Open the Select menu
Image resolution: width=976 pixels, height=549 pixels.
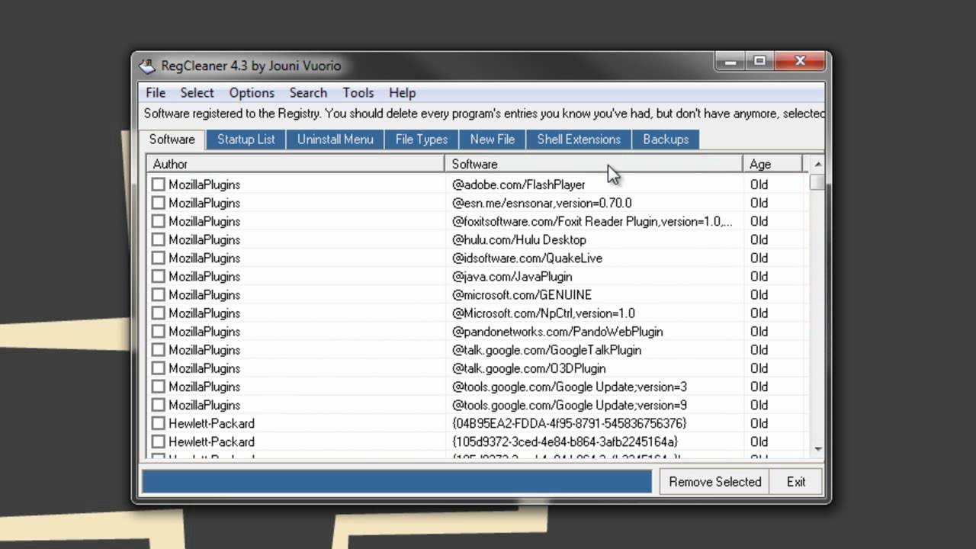pos(197,92)
